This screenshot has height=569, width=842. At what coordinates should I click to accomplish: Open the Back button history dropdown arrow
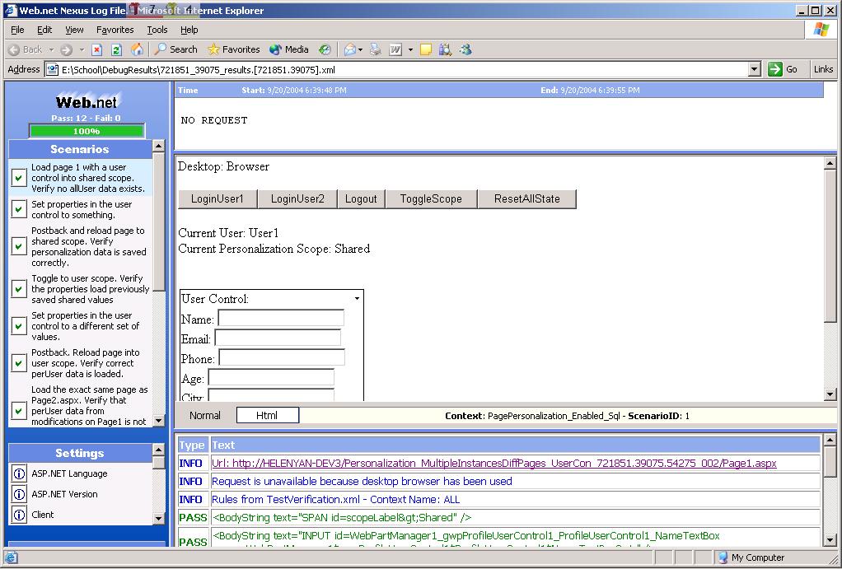51,49
